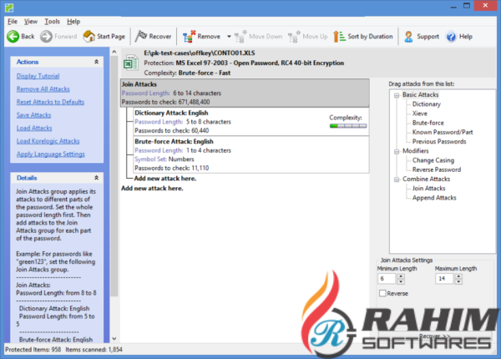Screen dimensions: 501x359
Task: Toggle the Reverse checkbox
Action: [382, 293]
